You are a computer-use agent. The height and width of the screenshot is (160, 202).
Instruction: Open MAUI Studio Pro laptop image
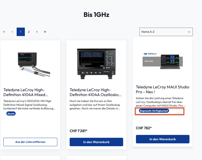coord(163,61)
